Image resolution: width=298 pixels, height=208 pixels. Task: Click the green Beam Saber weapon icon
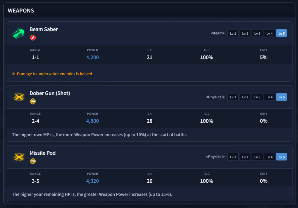tap(19, 33)
